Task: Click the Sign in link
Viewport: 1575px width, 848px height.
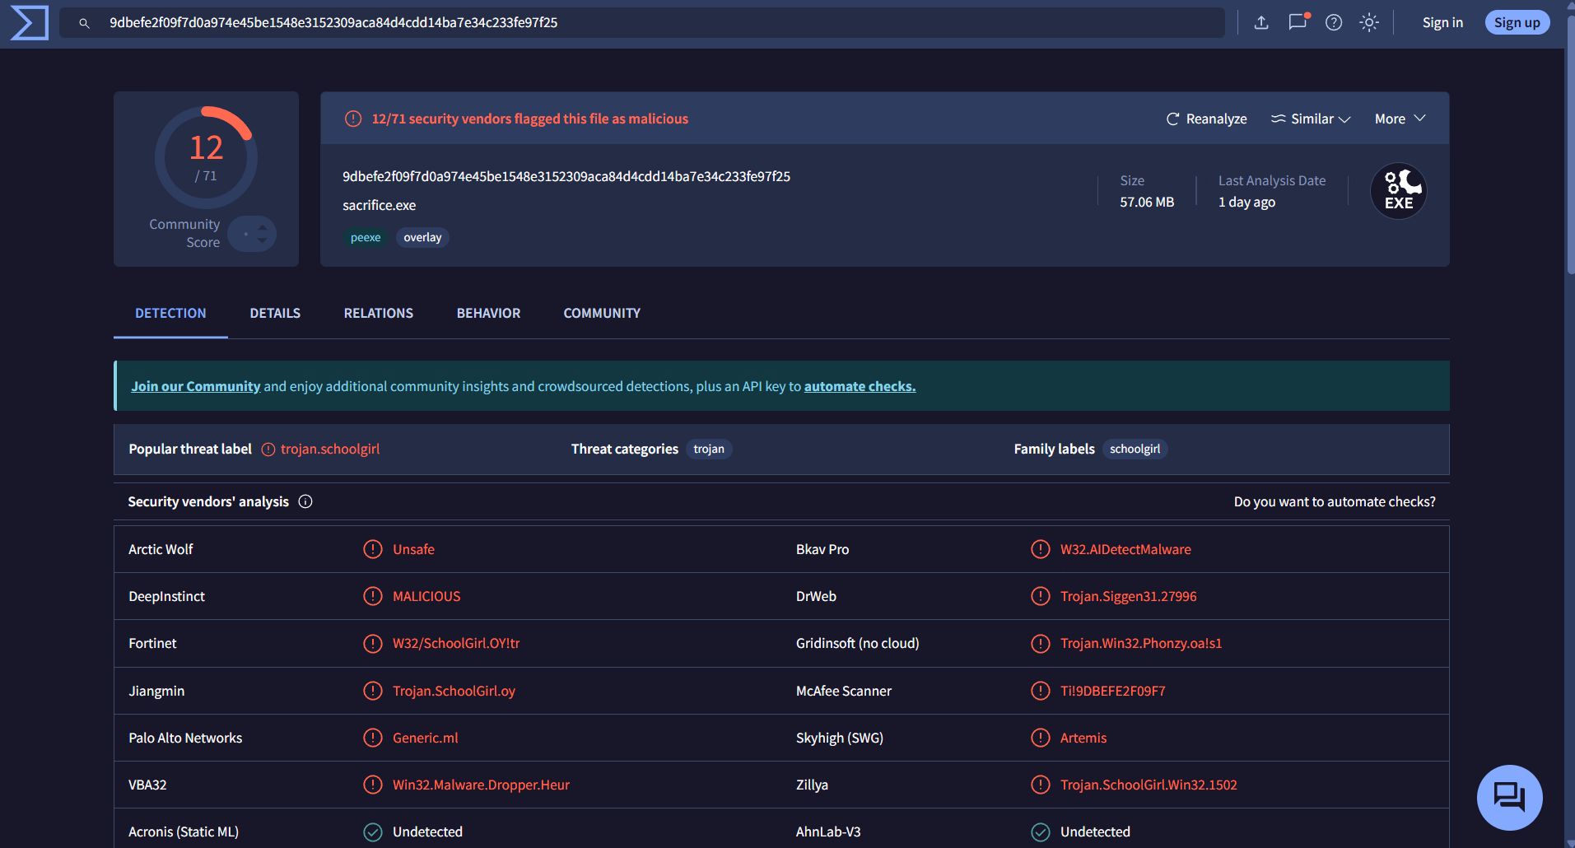Action: click(1442, 22)
